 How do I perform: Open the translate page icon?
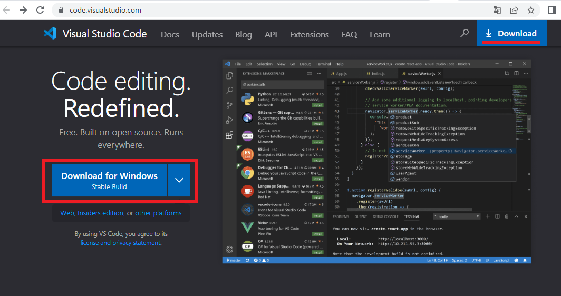[x=497, y=10]
